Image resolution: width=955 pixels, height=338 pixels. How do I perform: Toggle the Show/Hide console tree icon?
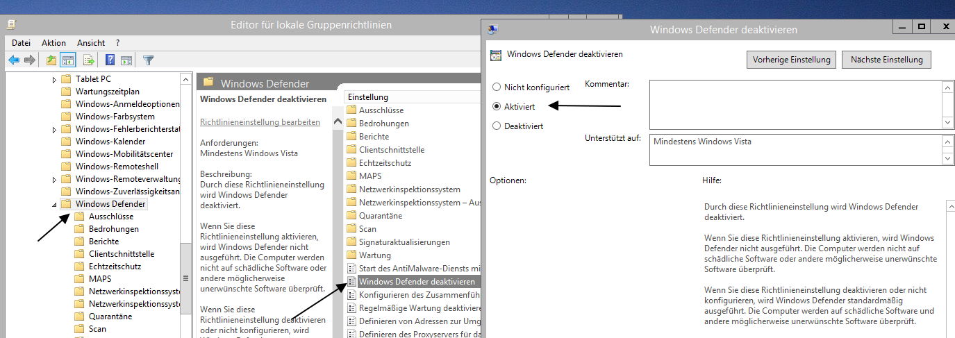68,60
